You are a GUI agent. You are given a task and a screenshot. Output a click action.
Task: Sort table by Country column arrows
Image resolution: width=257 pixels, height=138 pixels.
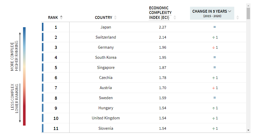(115, 17)
